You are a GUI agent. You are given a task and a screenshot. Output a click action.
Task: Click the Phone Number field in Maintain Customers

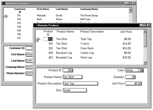coord(29,73)
